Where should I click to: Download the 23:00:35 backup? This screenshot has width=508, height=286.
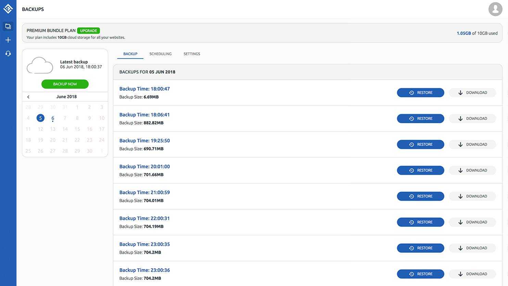[x=472, y=248]
